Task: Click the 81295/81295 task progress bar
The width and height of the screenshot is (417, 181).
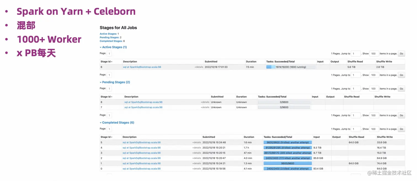Action: click(x=288, y=148)
